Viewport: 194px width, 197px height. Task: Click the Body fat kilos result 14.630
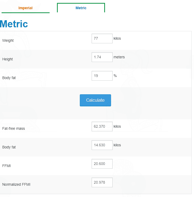pos(102,145)
